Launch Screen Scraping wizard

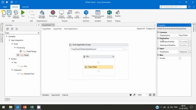point(62,14)
